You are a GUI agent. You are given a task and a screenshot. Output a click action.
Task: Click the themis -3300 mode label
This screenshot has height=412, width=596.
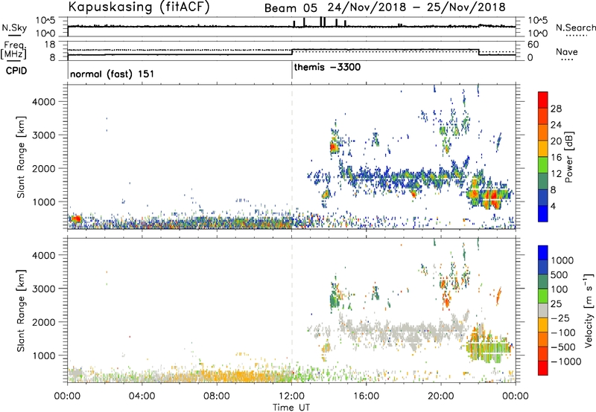click(x=327, y=68)
